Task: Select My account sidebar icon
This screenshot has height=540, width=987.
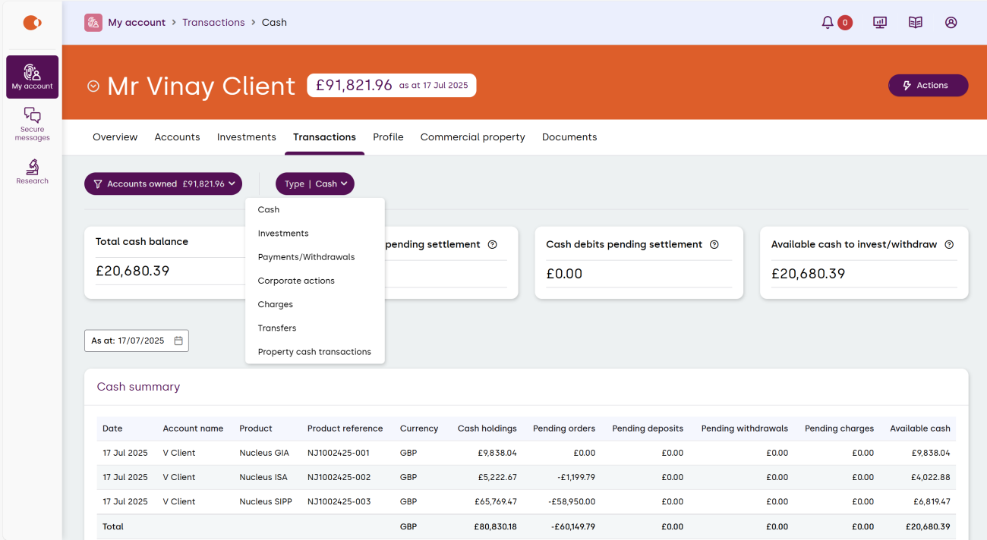Action: click(32, 77)
